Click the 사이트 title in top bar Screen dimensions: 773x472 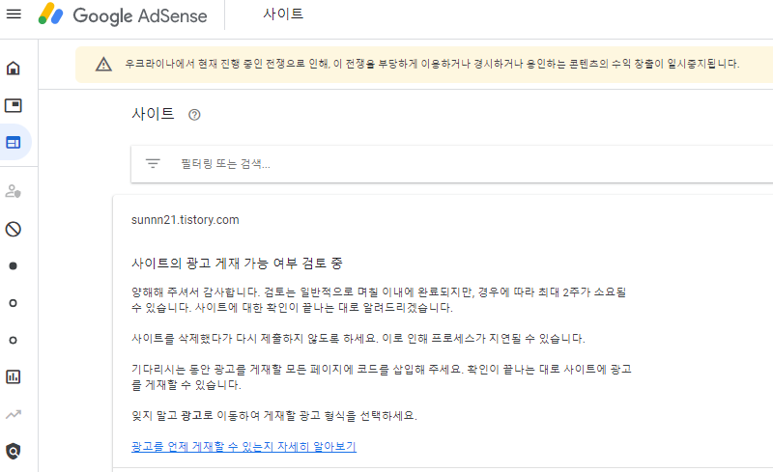tap(283, 14)
